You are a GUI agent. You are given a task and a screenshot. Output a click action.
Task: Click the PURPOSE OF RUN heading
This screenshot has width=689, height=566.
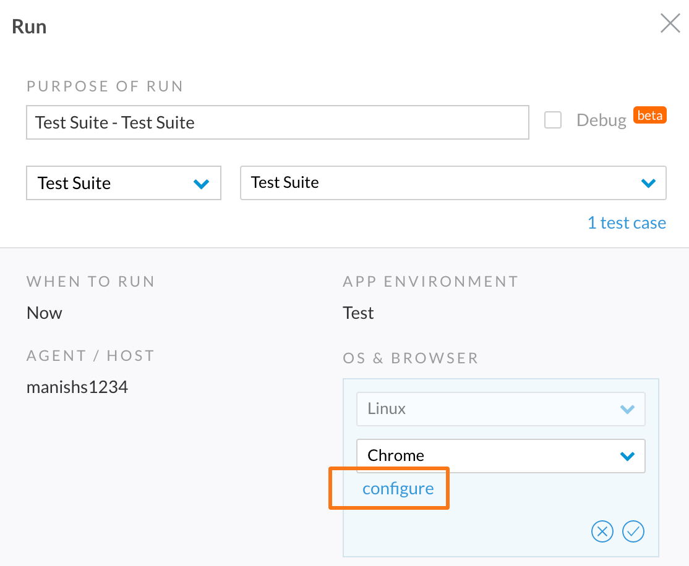(x=105, y=86)
